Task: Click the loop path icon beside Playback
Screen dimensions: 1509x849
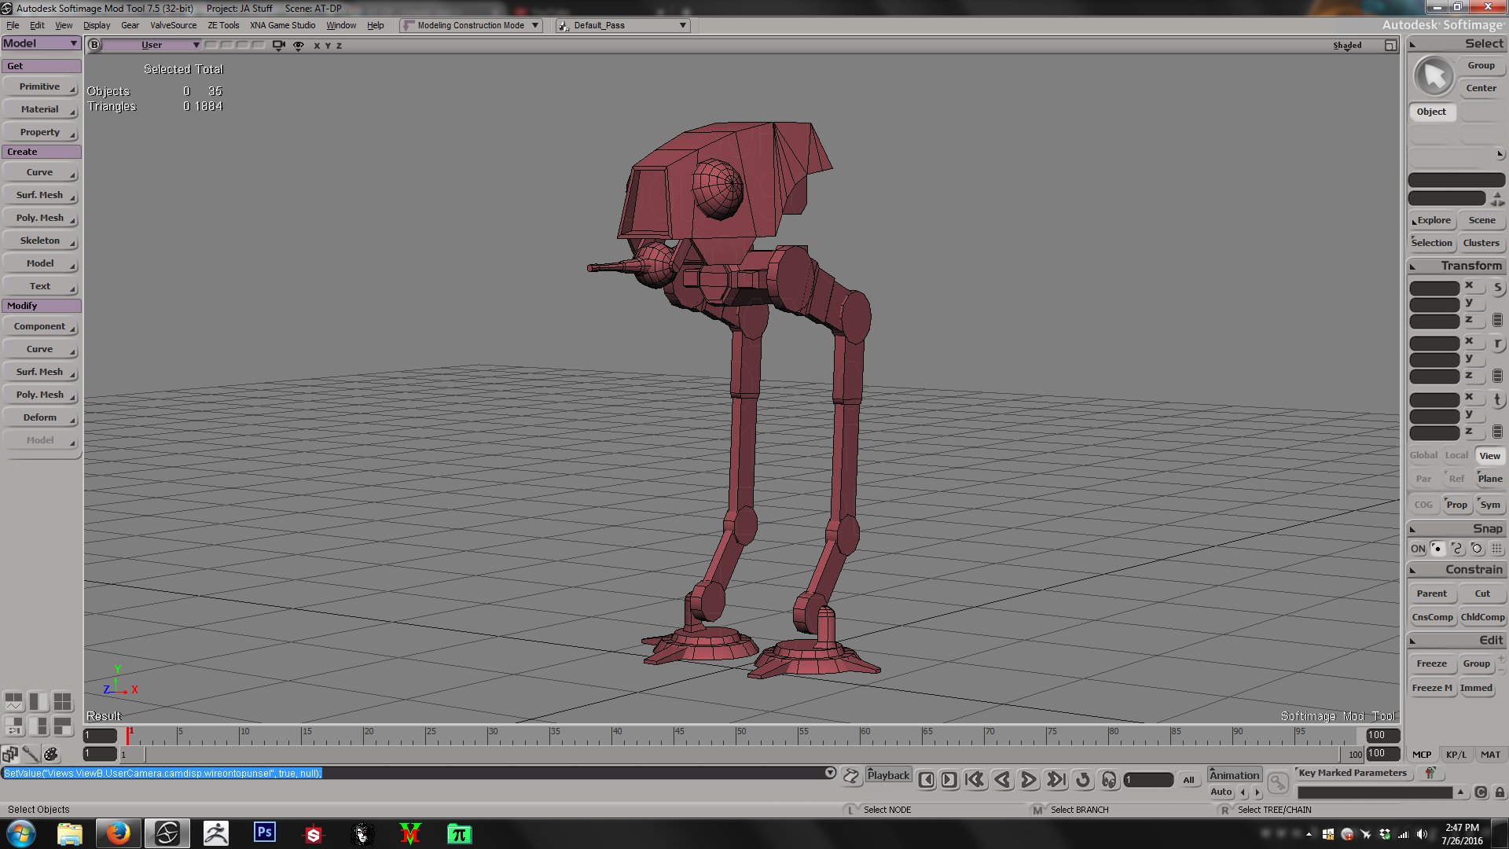Action: pyautogui.click(x=851, y=777)
